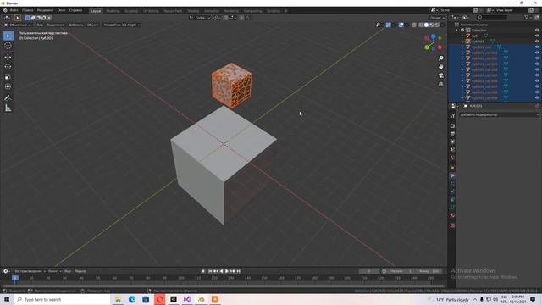Viewport: 542px width, 305px height.
Task: Collapse the Collection tree arrow
Action: tap(456, 30)
